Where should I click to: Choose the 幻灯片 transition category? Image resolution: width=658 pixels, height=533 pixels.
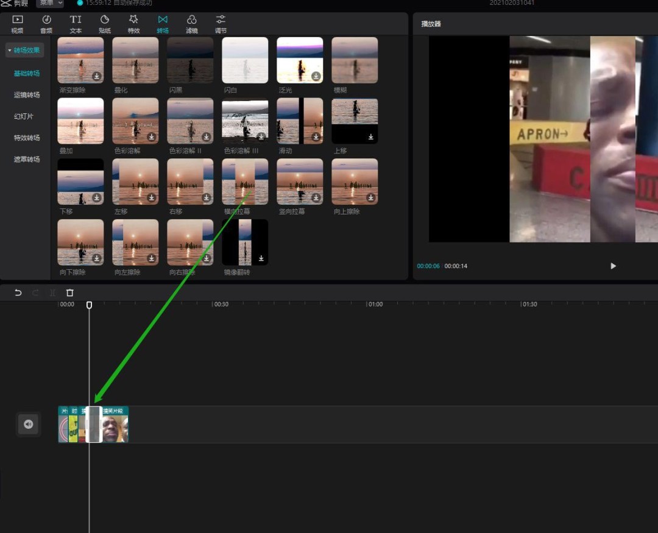(x=24, y=116)
